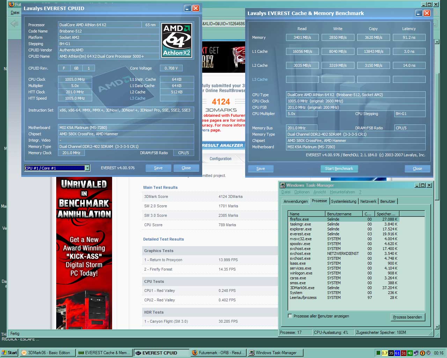The width and height of the screenshot is (447, 358).
Task: Click the L1 Cache Write field 8040 MB/s
Action: 338,51
